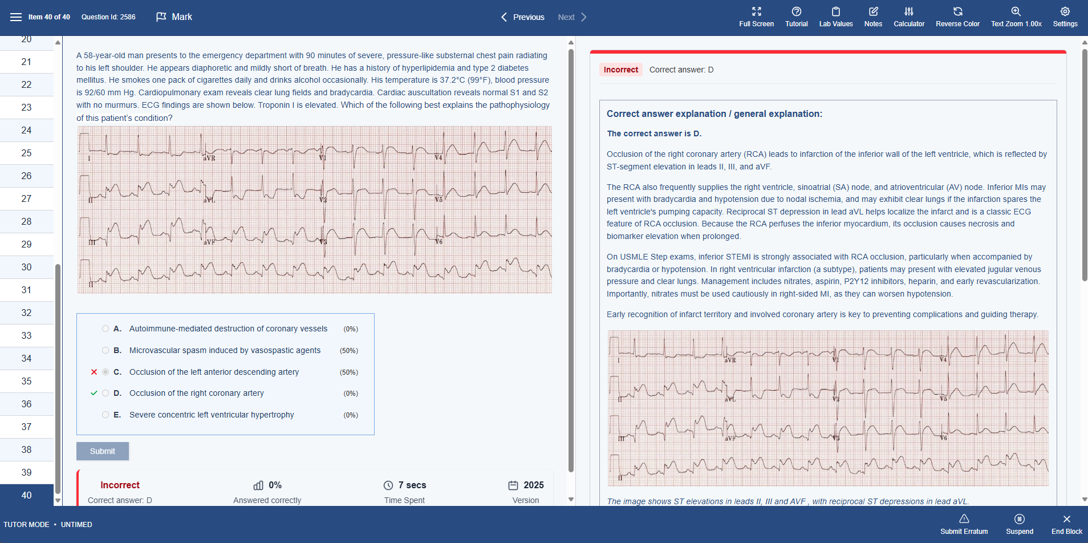Jump to question 28 in list

27,221
